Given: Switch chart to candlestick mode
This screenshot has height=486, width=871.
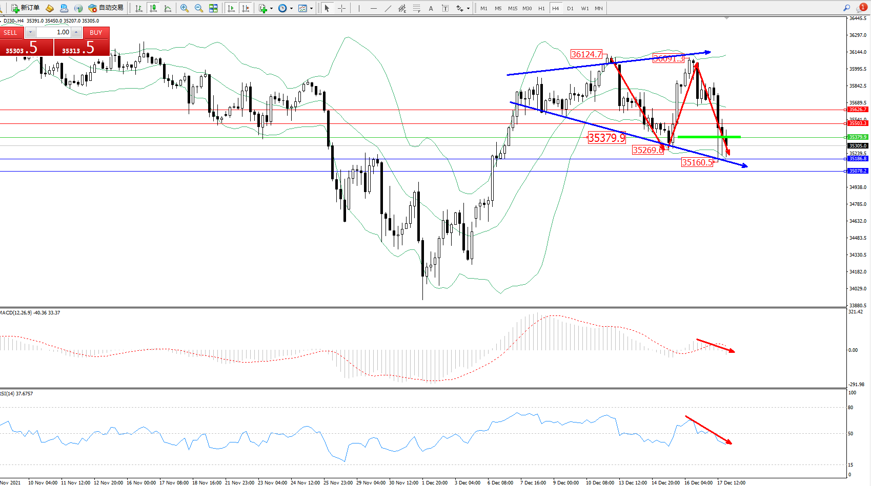Looking at the screenshot, I should 153,8.
